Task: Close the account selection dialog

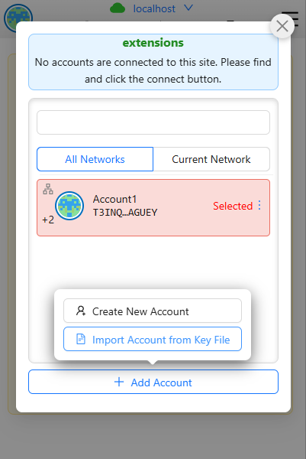Action: (x=282, y=26)
